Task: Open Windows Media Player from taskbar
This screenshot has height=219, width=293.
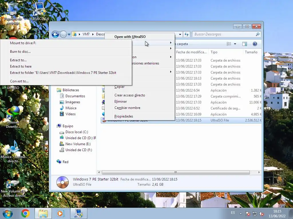Action: click(60, 213)
